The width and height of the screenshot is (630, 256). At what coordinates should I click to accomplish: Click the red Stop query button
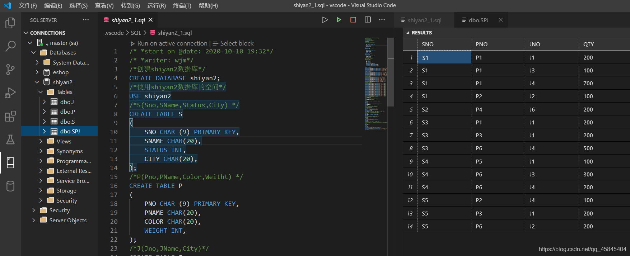(353, 20)
